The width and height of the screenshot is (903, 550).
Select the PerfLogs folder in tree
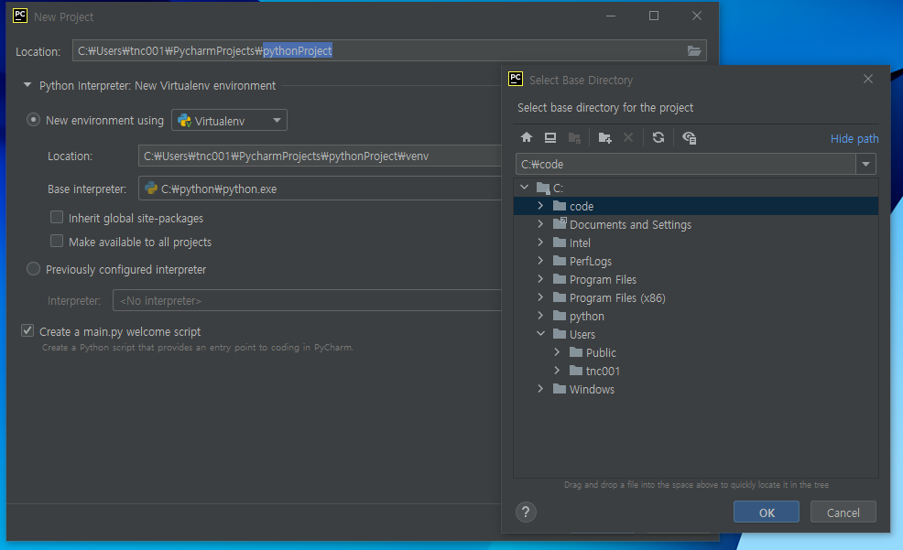[x=591, y=261]
